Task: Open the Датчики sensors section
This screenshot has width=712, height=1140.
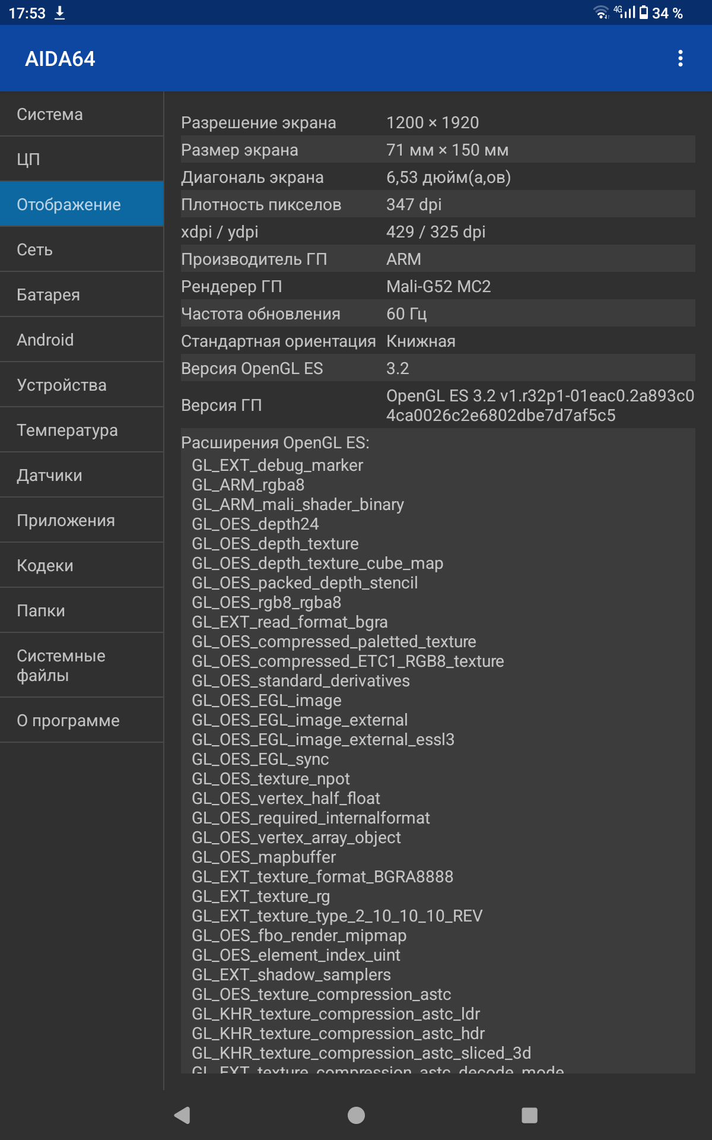Action: click(x=81, y=475)
